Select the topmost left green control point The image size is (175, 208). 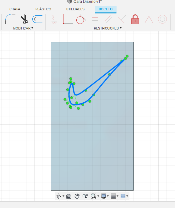71,79
